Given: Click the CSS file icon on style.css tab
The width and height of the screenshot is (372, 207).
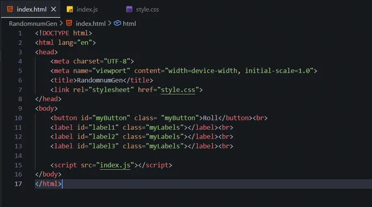Looking at the screenshot, I should point(129,9).
